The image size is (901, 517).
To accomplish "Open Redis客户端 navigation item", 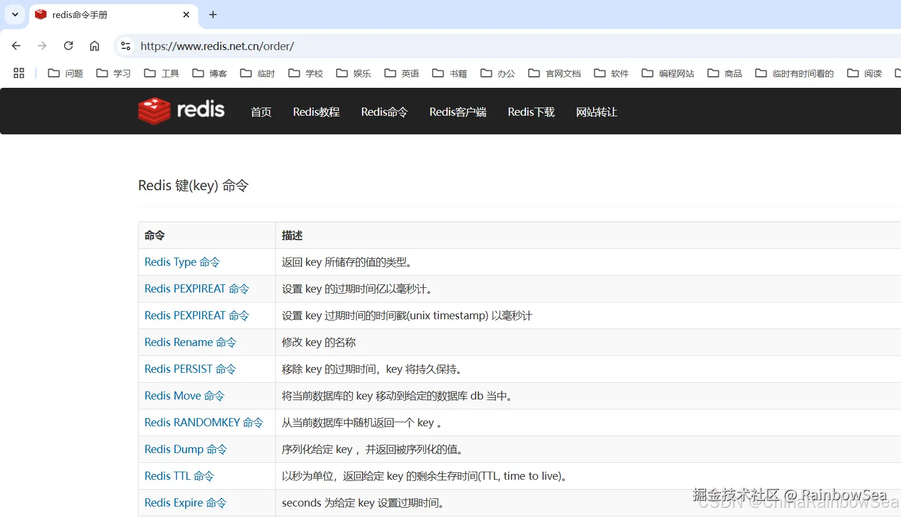I will coord(457,112).
